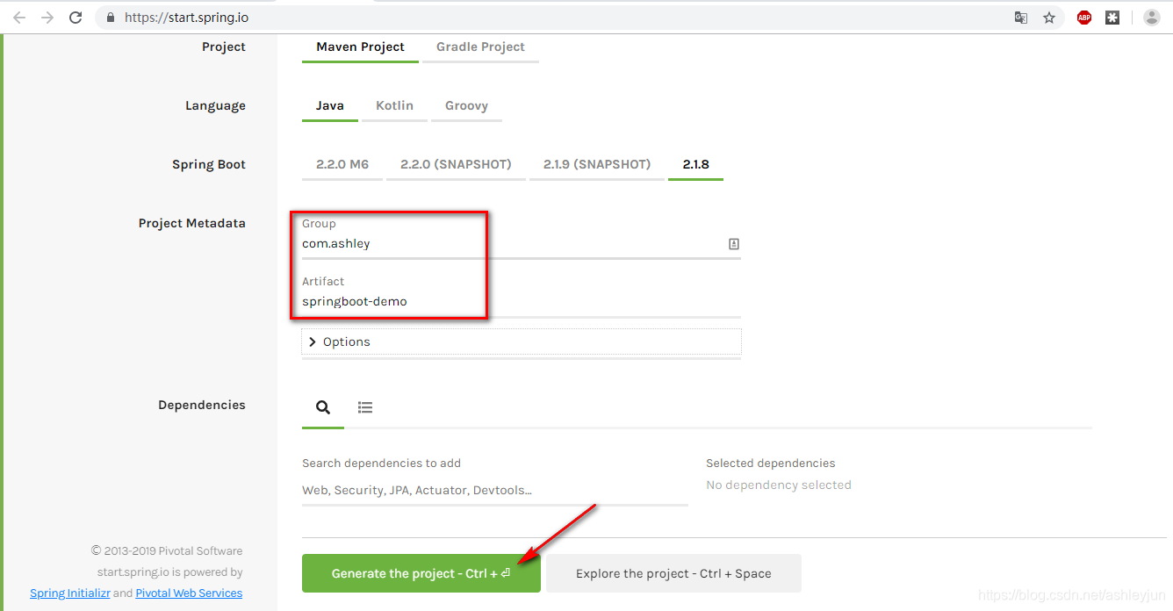Switch to dependency search magnifier tab
1173x611 pixels.
tap(323, 407)
